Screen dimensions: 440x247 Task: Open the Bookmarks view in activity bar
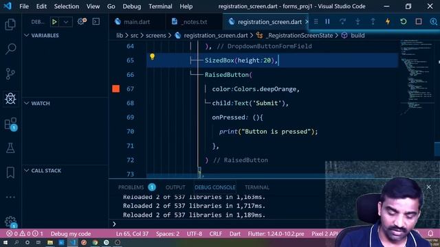click(x=10, y=172)
